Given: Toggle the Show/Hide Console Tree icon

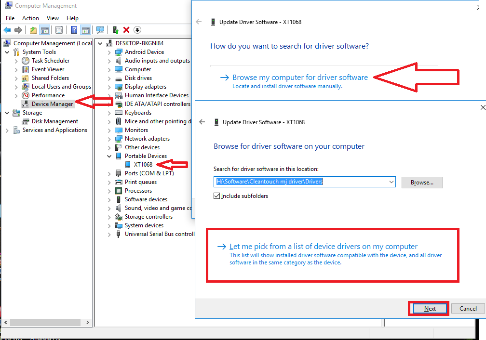Looking at the screenshot, I should pyautogui.click(x=45, y=29).
